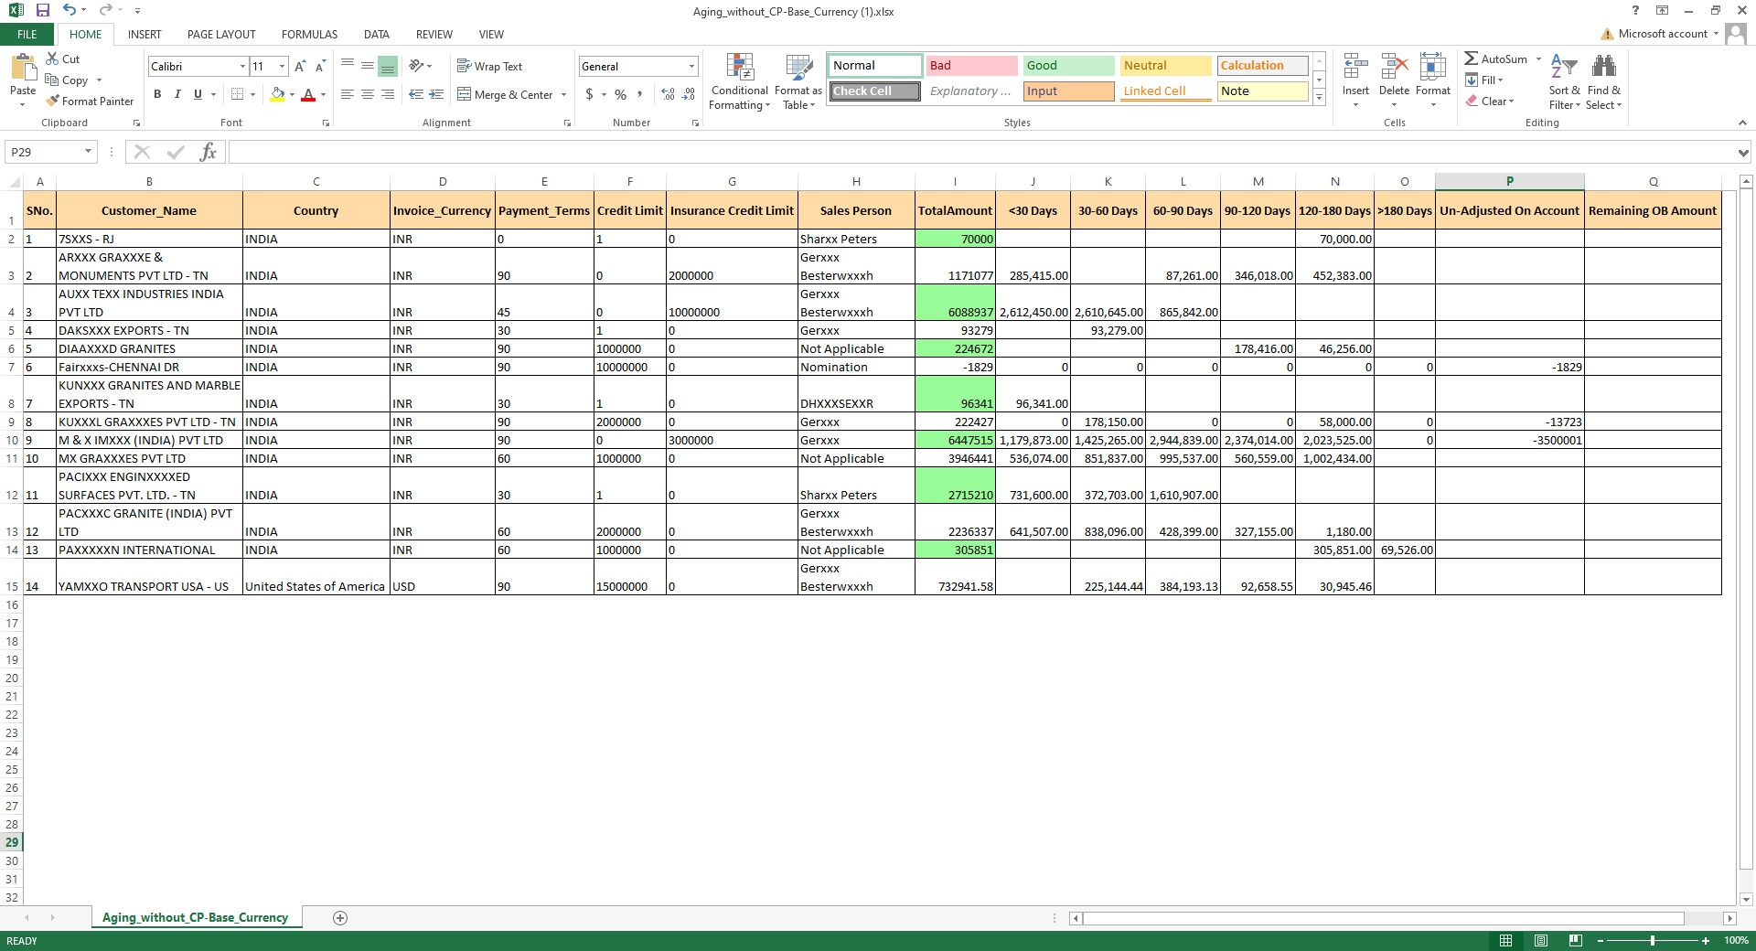Switch to the FORMULAS ribbon tab
Screen dimensions: 1756x951
309,35
